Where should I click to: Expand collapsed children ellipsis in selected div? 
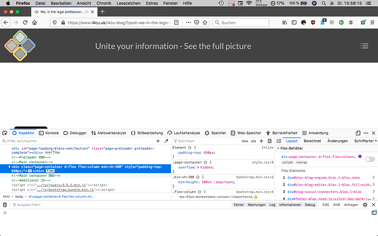pyautogui.click(x=30, y=171)
